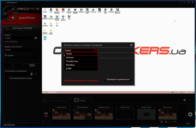Switch to the Панель управления tab

tap(55, 101)
